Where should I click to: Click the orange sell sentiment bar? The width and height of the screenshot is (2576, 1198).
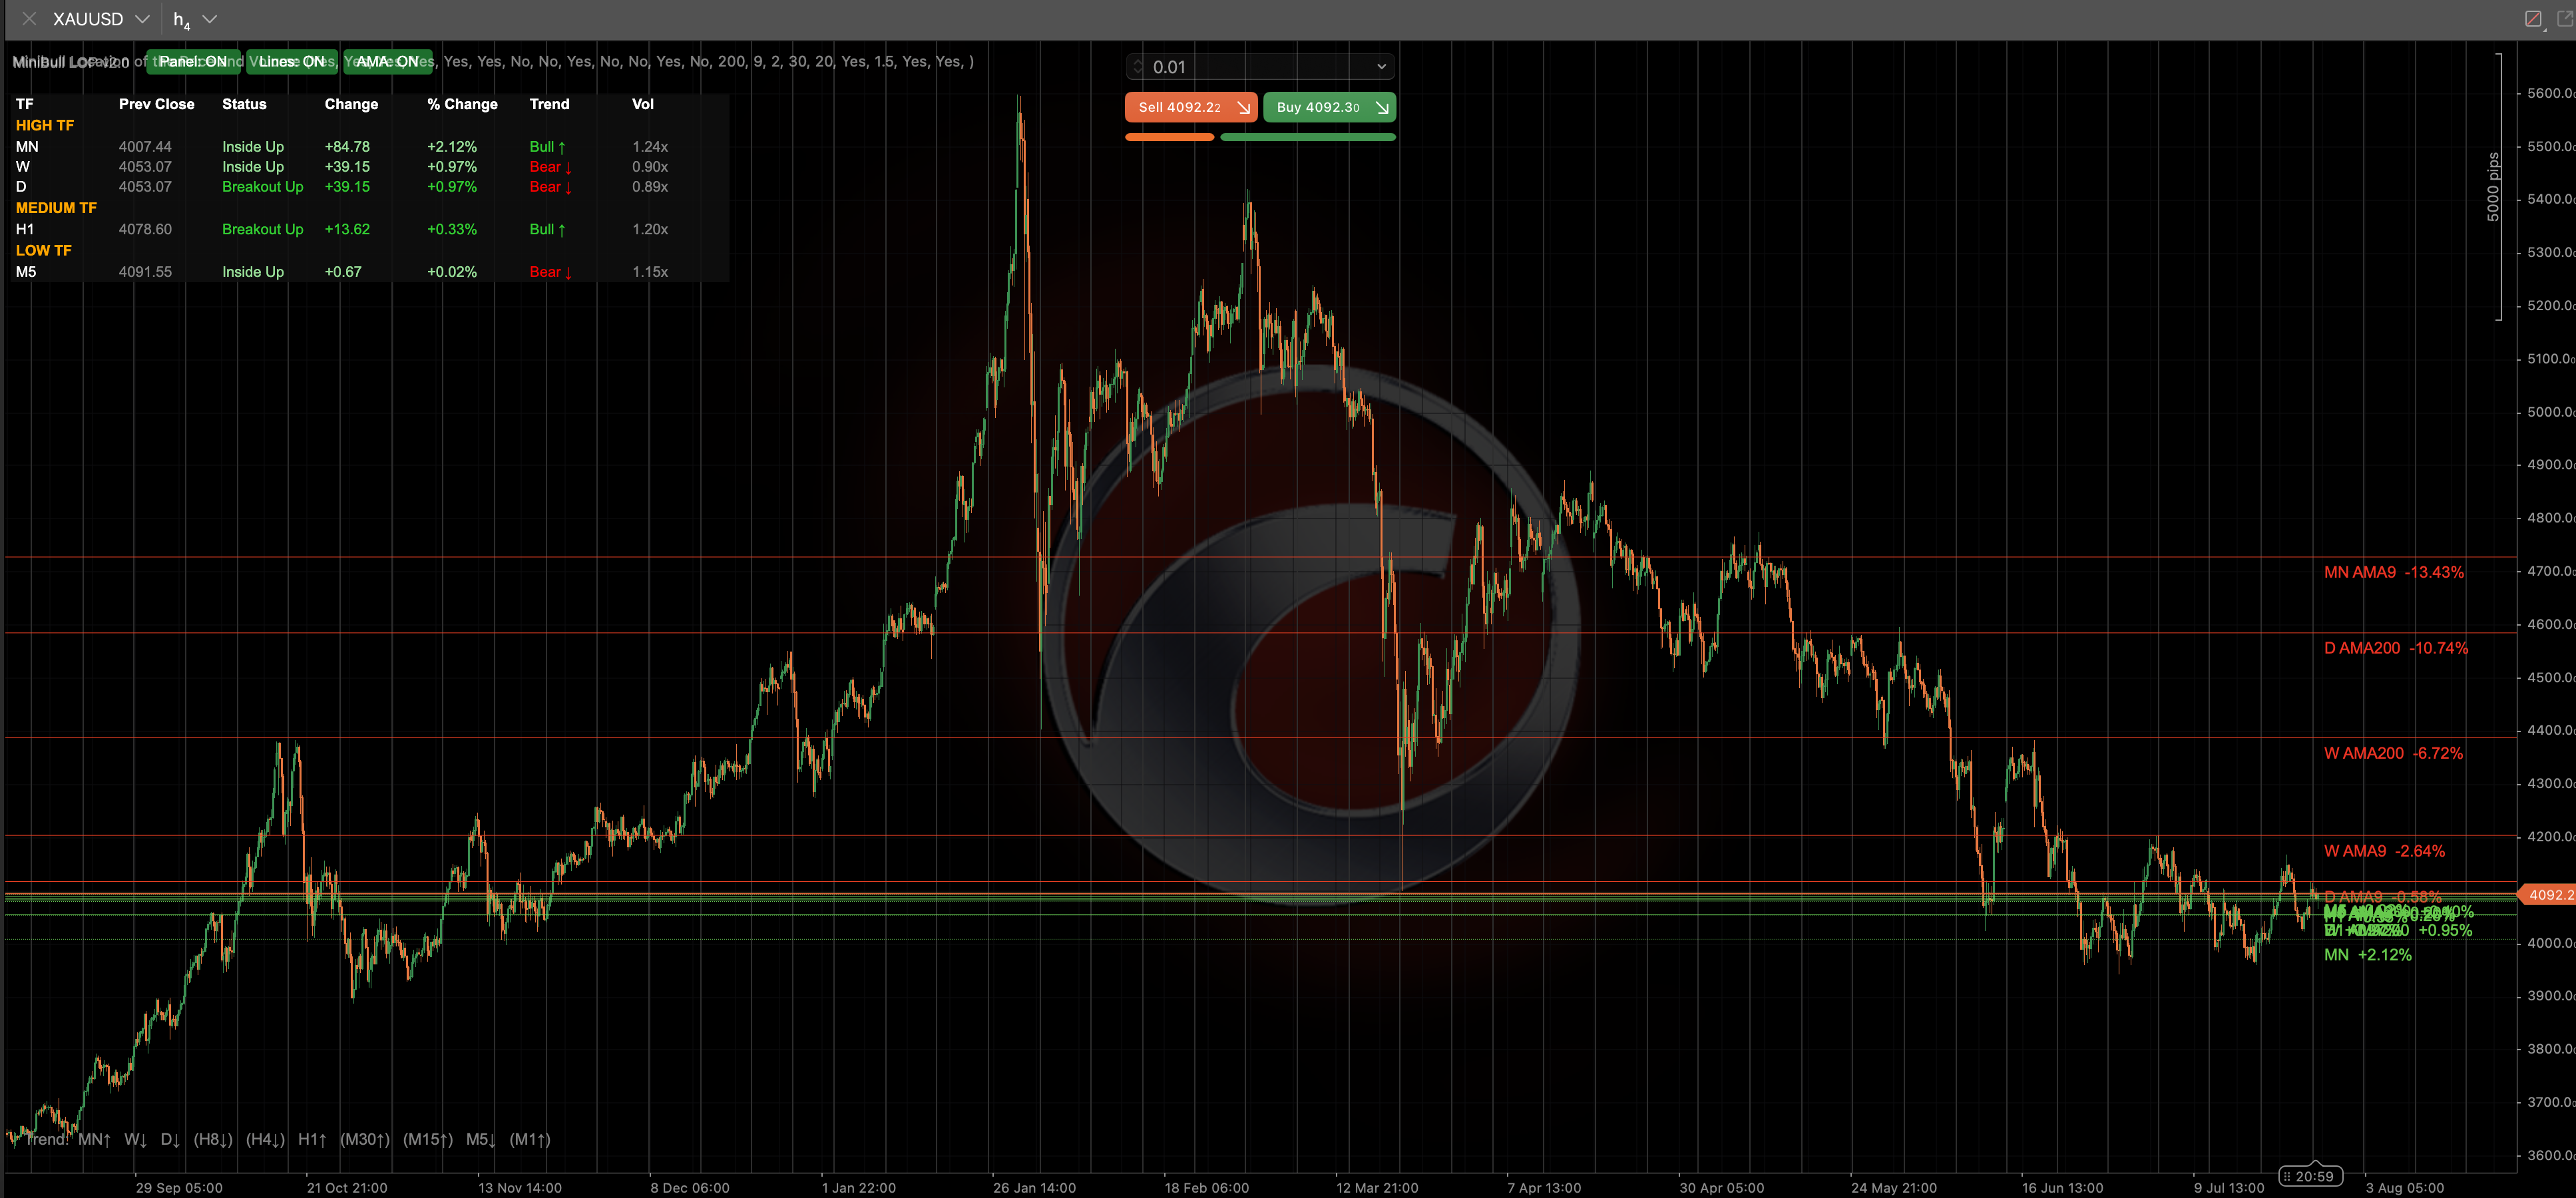(1169, 137)
